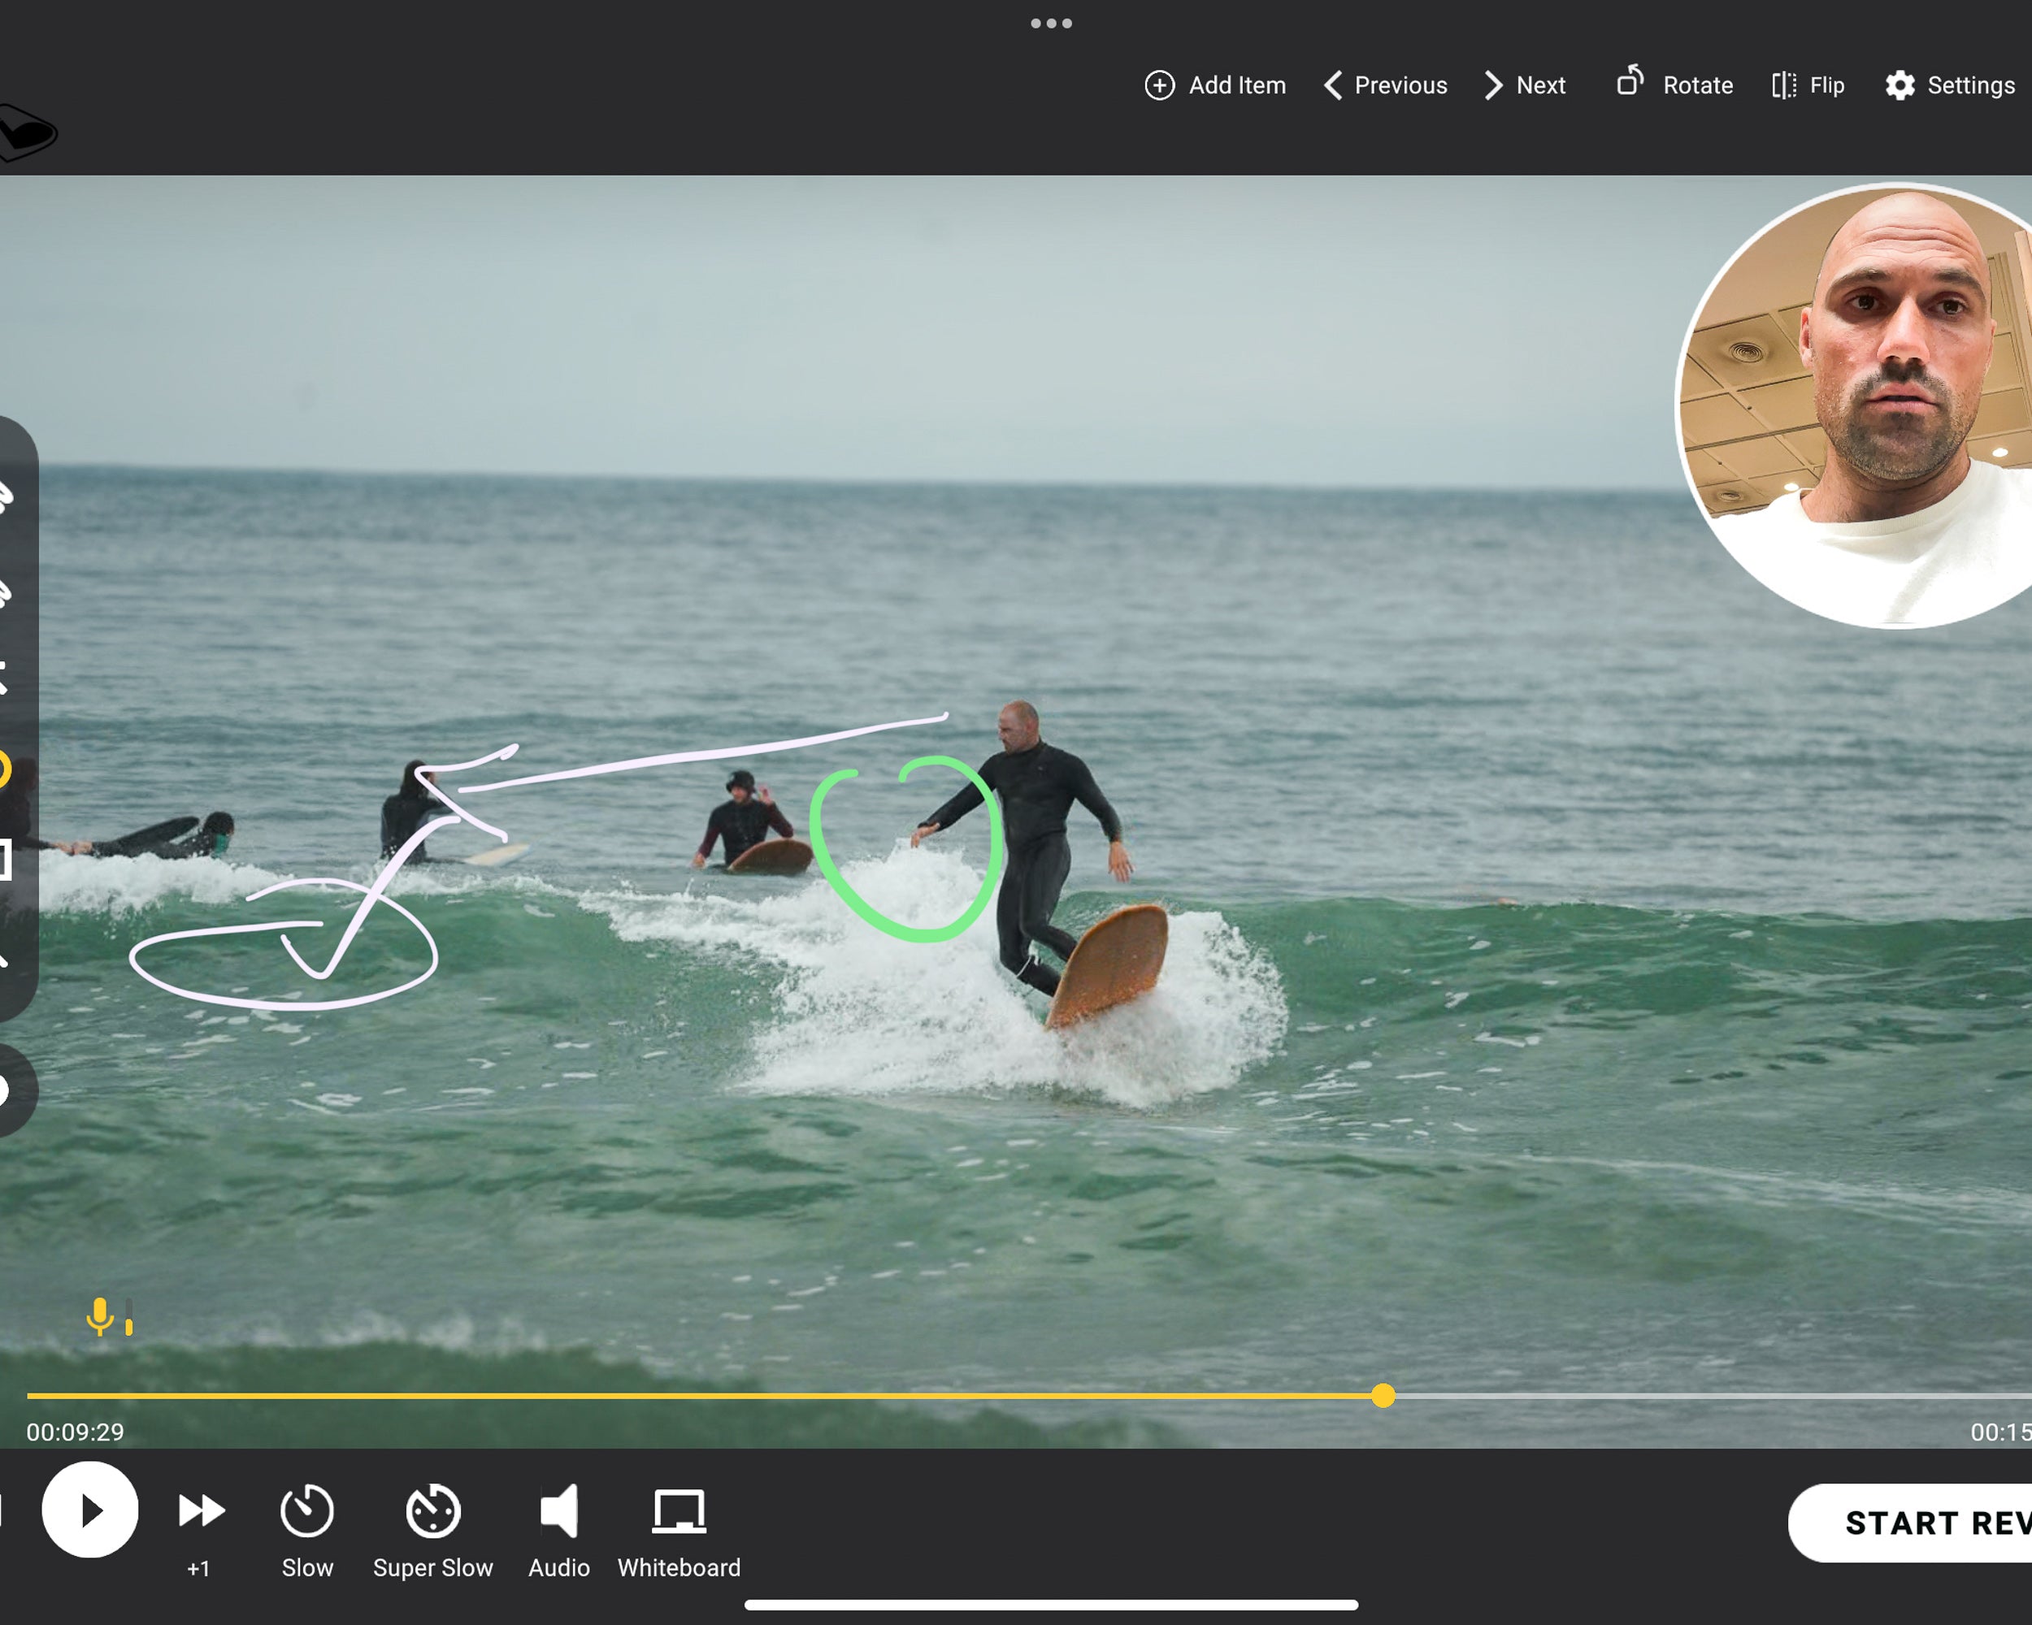2032x1625 pixels.
Task: Tap the iPad home indicator bar
Action: pos(1051,1604)
